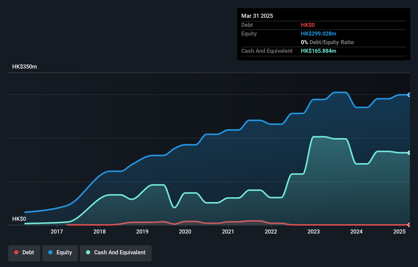The width and height of the screenshot is (418, 267).
Task: Click the 2018 x-axis label
Action: tap(100, 231)
